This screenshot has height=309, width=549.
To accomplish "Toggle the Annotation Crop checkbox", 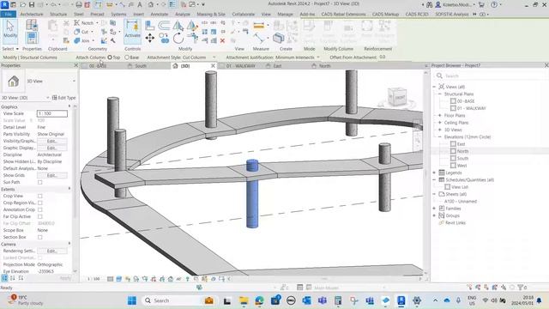I will 40,209.
